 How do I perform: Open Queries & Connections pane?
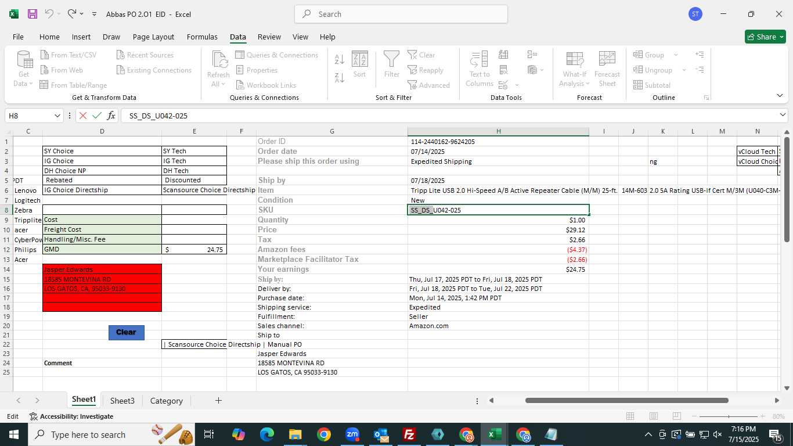click(277, 55)
